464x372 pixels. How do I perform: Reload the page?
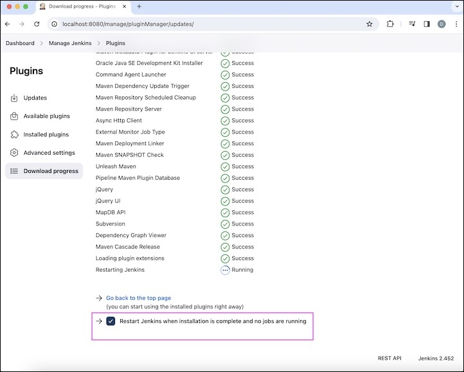pos(37,24)
